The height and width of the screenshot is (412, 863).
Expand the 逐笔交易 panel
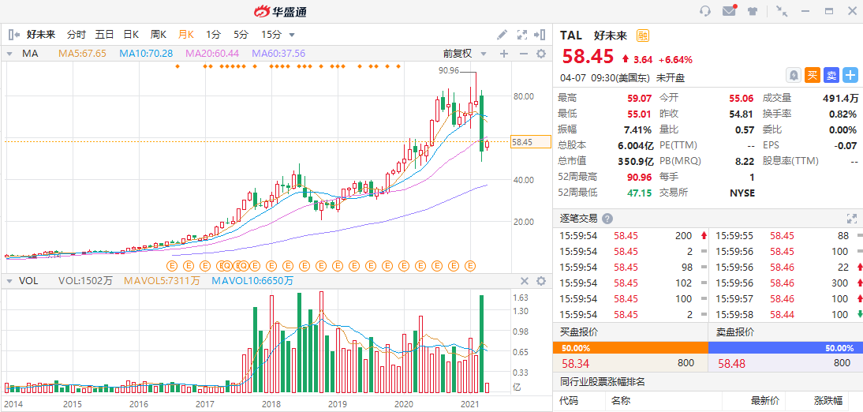click(851, 218)
